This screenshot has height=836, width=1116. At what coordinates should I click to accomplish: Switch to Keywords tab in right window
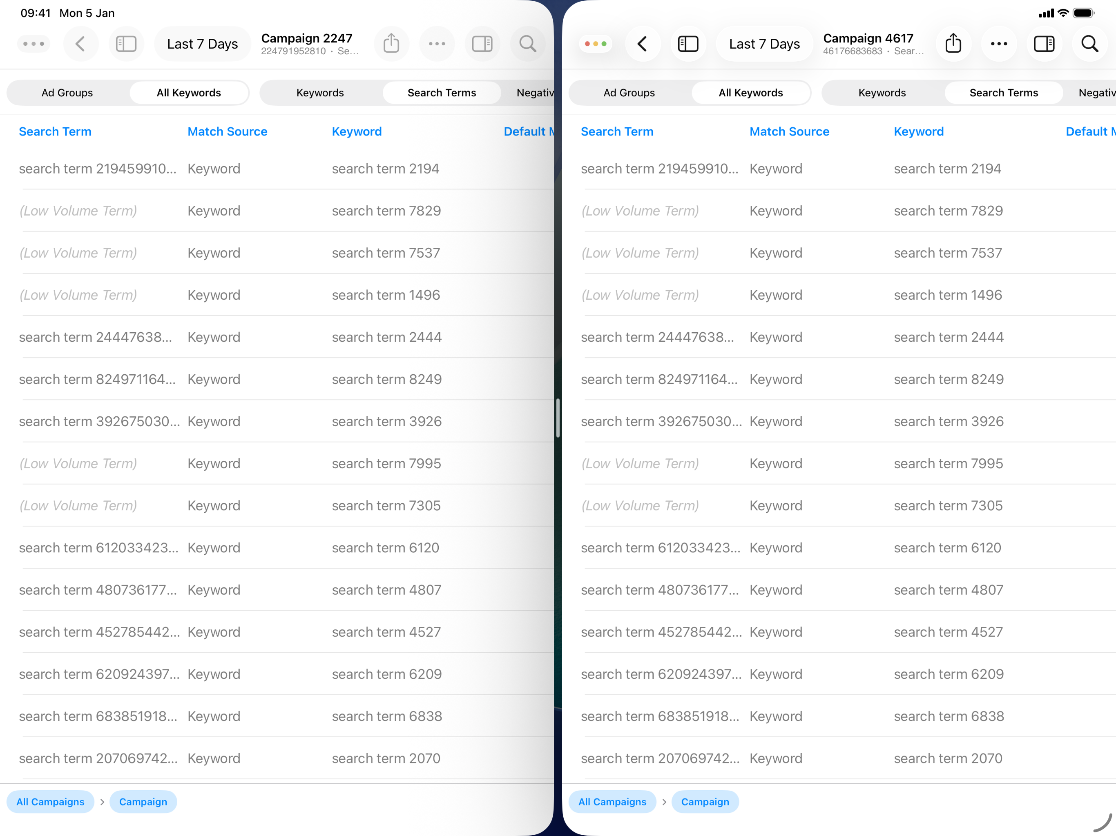pyautogui.click(x=882, y=93)
